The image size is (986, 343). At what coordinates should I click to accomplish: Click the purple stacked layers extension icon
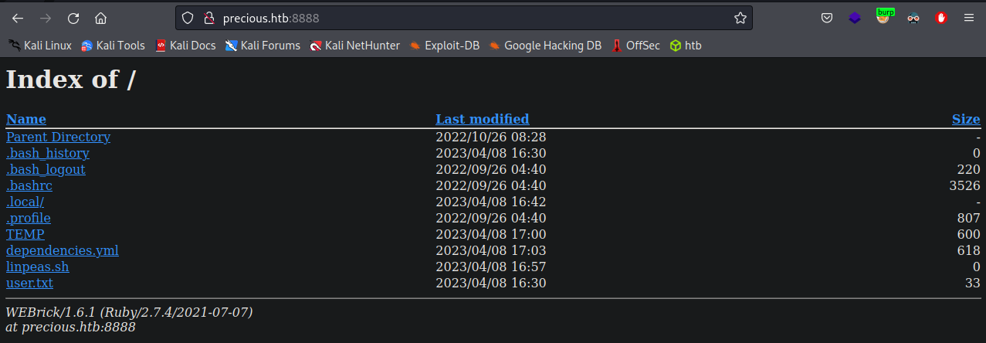(x=855, y=18)
